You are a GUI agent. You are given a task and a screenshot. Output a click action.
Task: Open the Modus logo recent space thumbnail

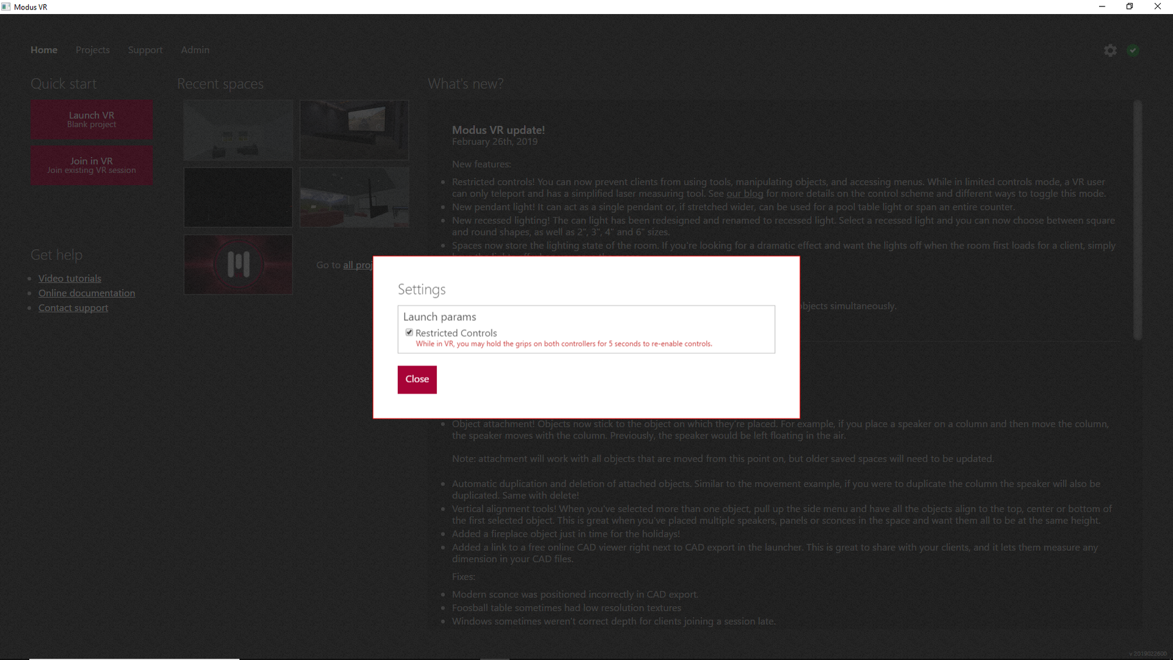[x=238, y=265]
